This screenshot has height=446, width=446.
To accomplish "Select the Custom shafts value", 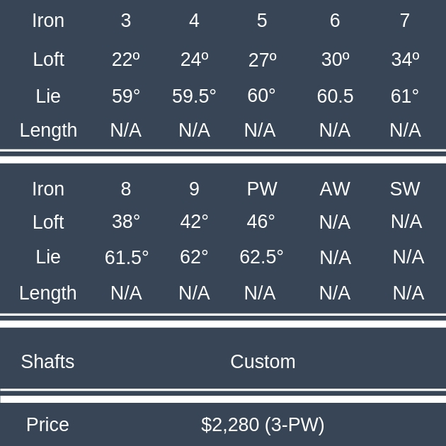I will (x=263, y=362).
